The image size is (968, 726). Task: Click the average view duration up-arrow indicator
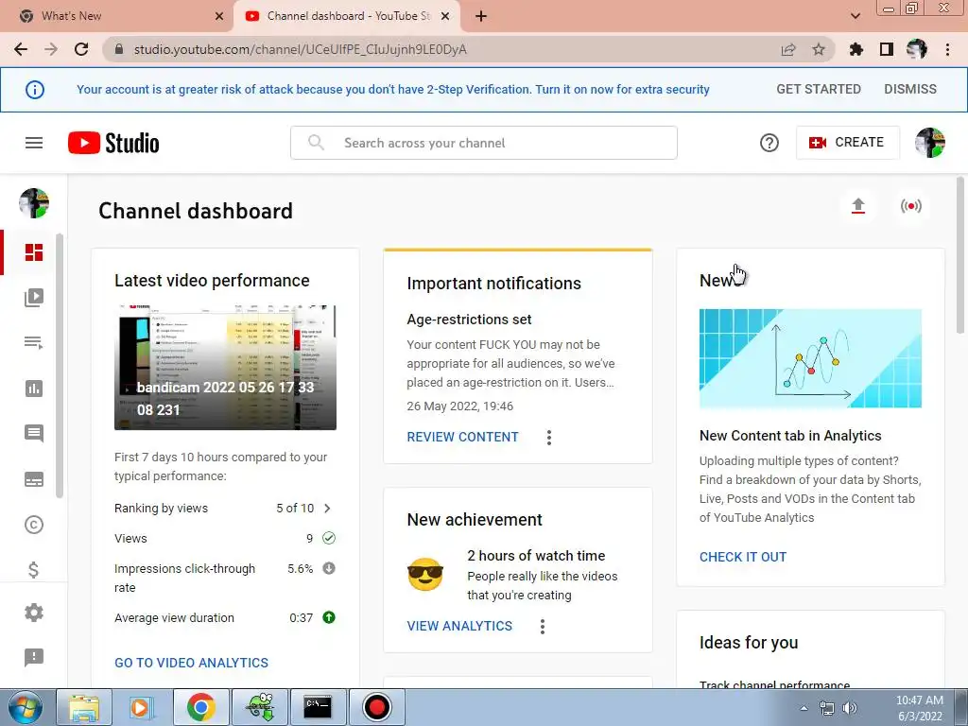pos(329,617)
